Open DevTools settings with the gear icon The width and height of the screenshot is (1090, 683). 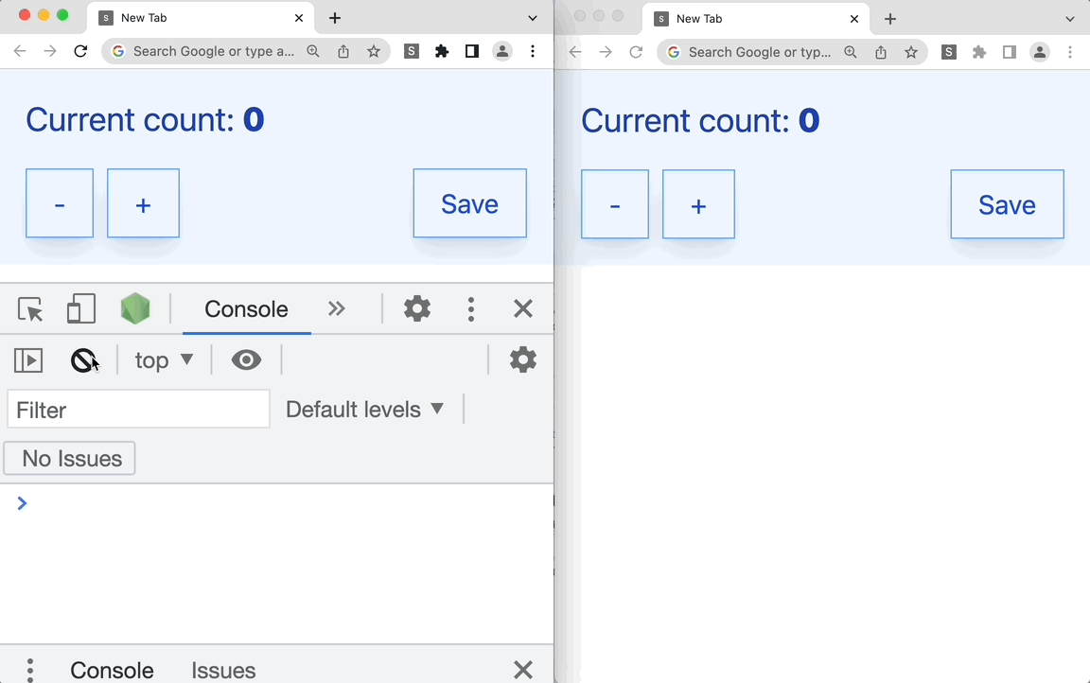(x=417, y=308)
